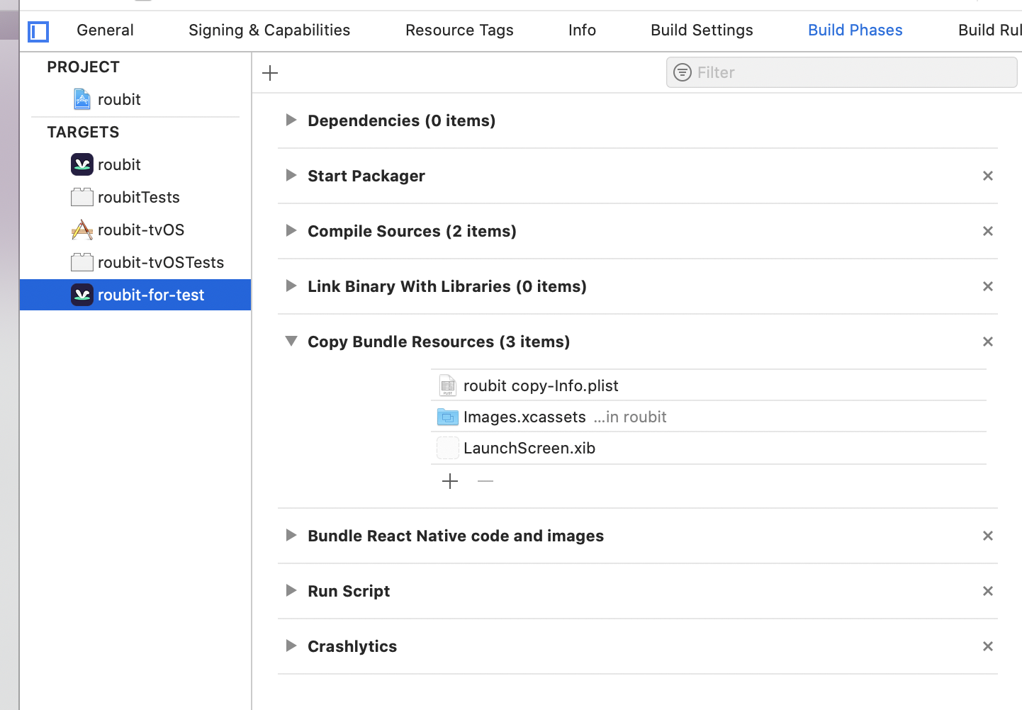The image size is (1022, 710).
Task: Select the roubit-for-test target label
Action: point(151,295)
